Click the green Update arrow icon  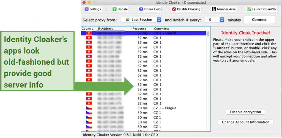[x=115, y=9]
